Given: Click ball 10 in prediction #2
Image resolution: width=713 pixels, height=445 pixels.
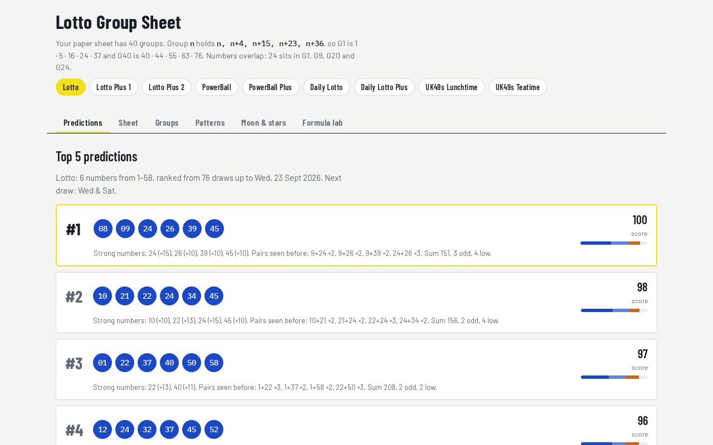Looking at the screenshot, I should pos(102,296).
